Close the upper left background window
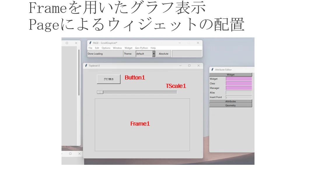Viewport: 309px width, 170px height. click(x=76, y=43)
